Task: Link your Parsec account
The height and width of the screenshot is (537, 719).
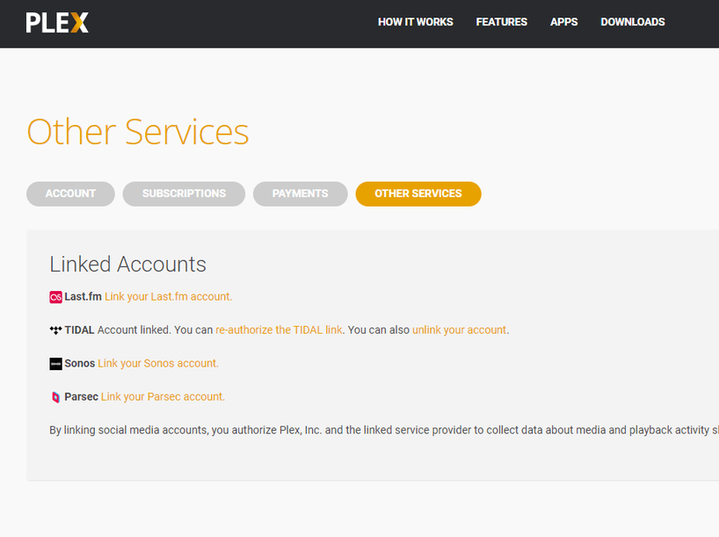Action: [163, 396]
